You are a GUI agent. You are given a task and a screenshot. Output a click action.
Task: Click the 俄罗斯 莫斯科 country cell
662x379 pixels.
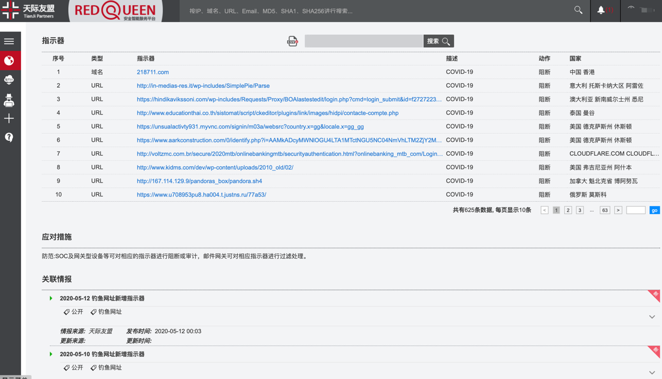(588, 195)
